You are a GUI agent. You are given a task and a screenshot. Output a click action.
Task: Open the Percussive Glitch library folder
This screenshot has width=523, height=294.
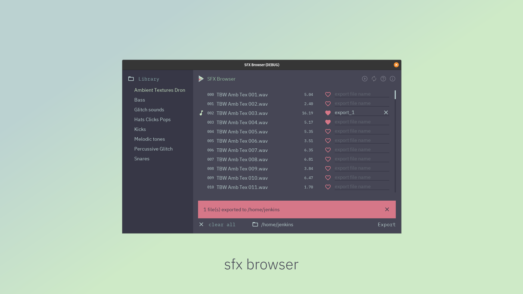[x=153, y=149]
